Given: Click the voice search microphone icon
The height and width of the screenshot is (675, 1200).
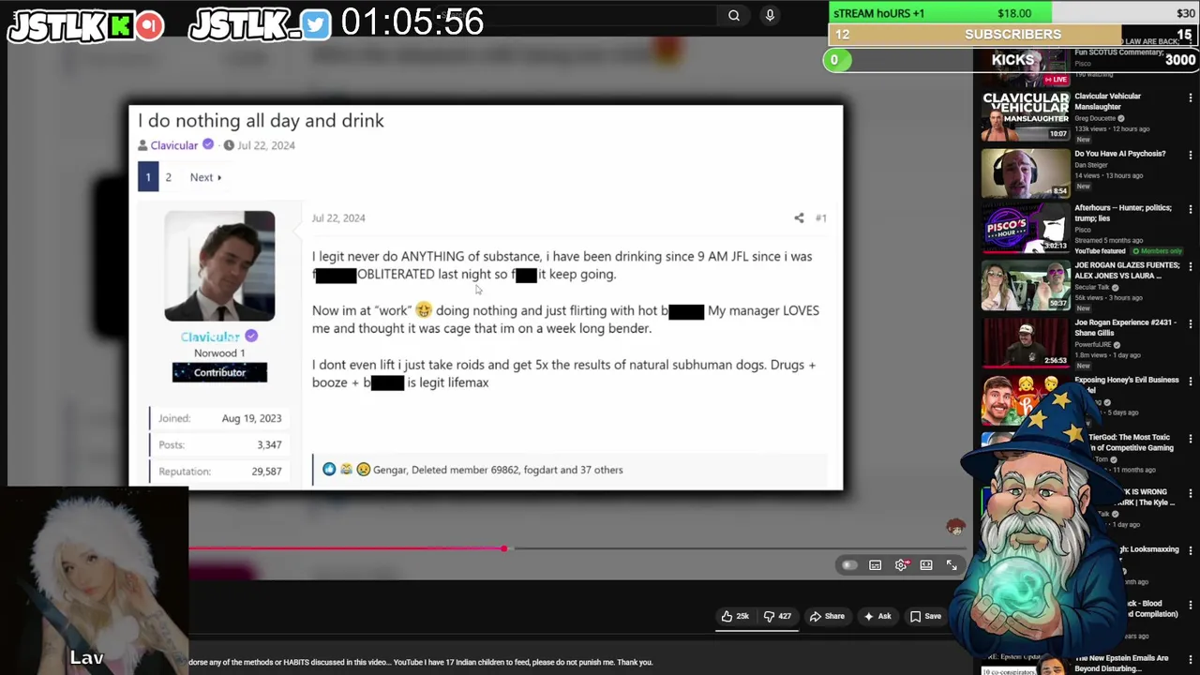Looking at the screenshot, I should [770, 15].
